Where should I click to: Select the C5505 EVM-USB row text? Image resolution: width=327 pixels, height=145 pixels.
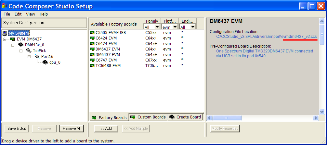click(x=111, y=33)
